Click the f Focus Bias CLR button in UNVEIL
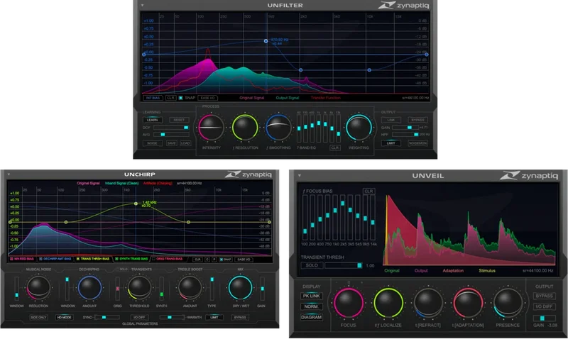The image size is (568, 339). pyautogui.click(x=368, y=191)
